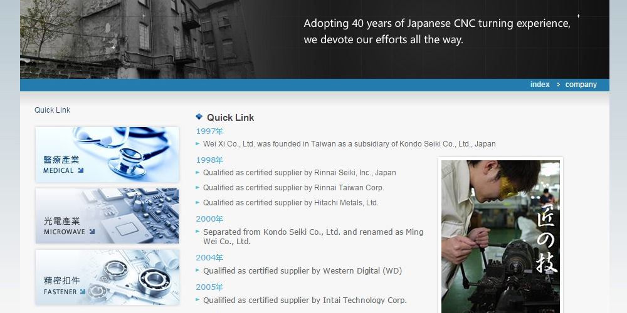Click the bullet arrow before Wei Xi Co. entry

[198, 143]
